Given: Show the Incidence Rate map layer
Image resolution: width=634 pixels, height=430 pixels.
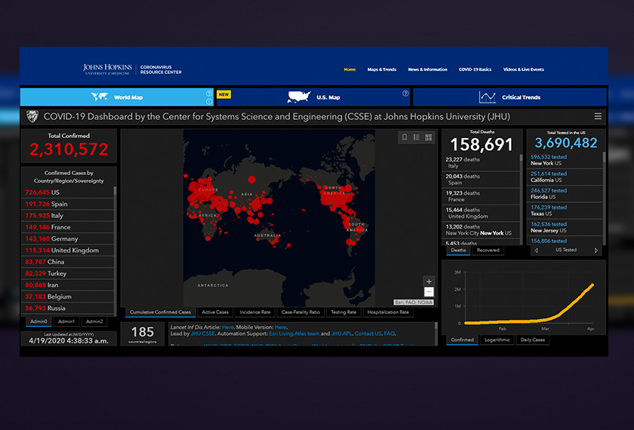Looking at the screenshot, I should click(255, 312).
